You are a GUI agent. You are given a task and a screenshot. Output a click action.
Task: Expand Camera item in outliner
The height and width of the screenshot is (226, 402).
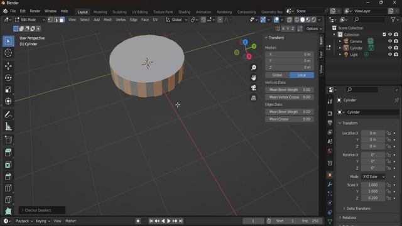tap(340, 41)
